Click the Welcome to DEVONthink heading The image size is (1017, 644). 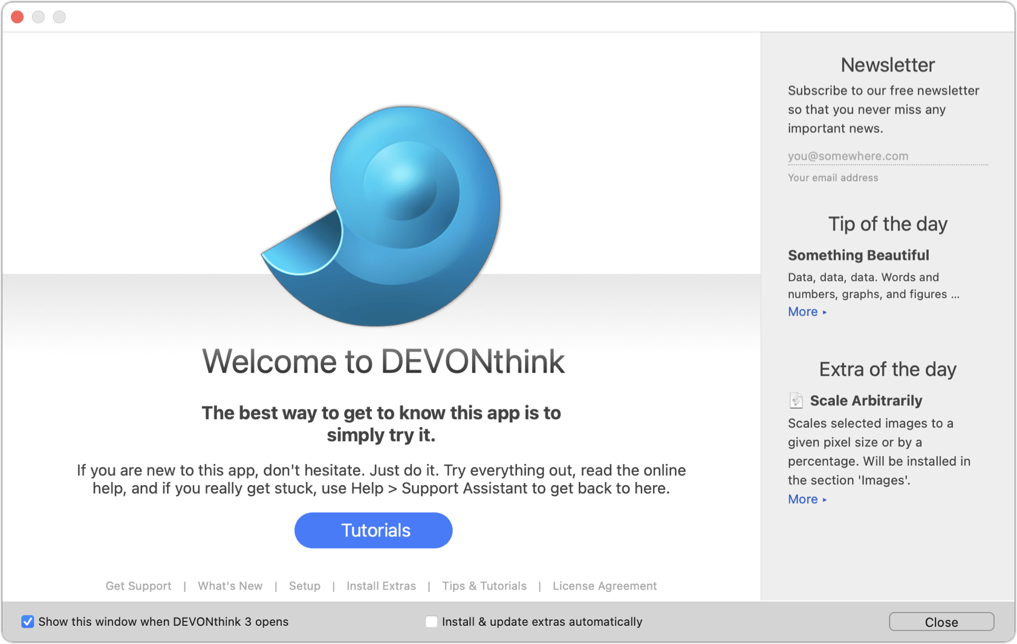pyautogui.click(x=383, y=362)
